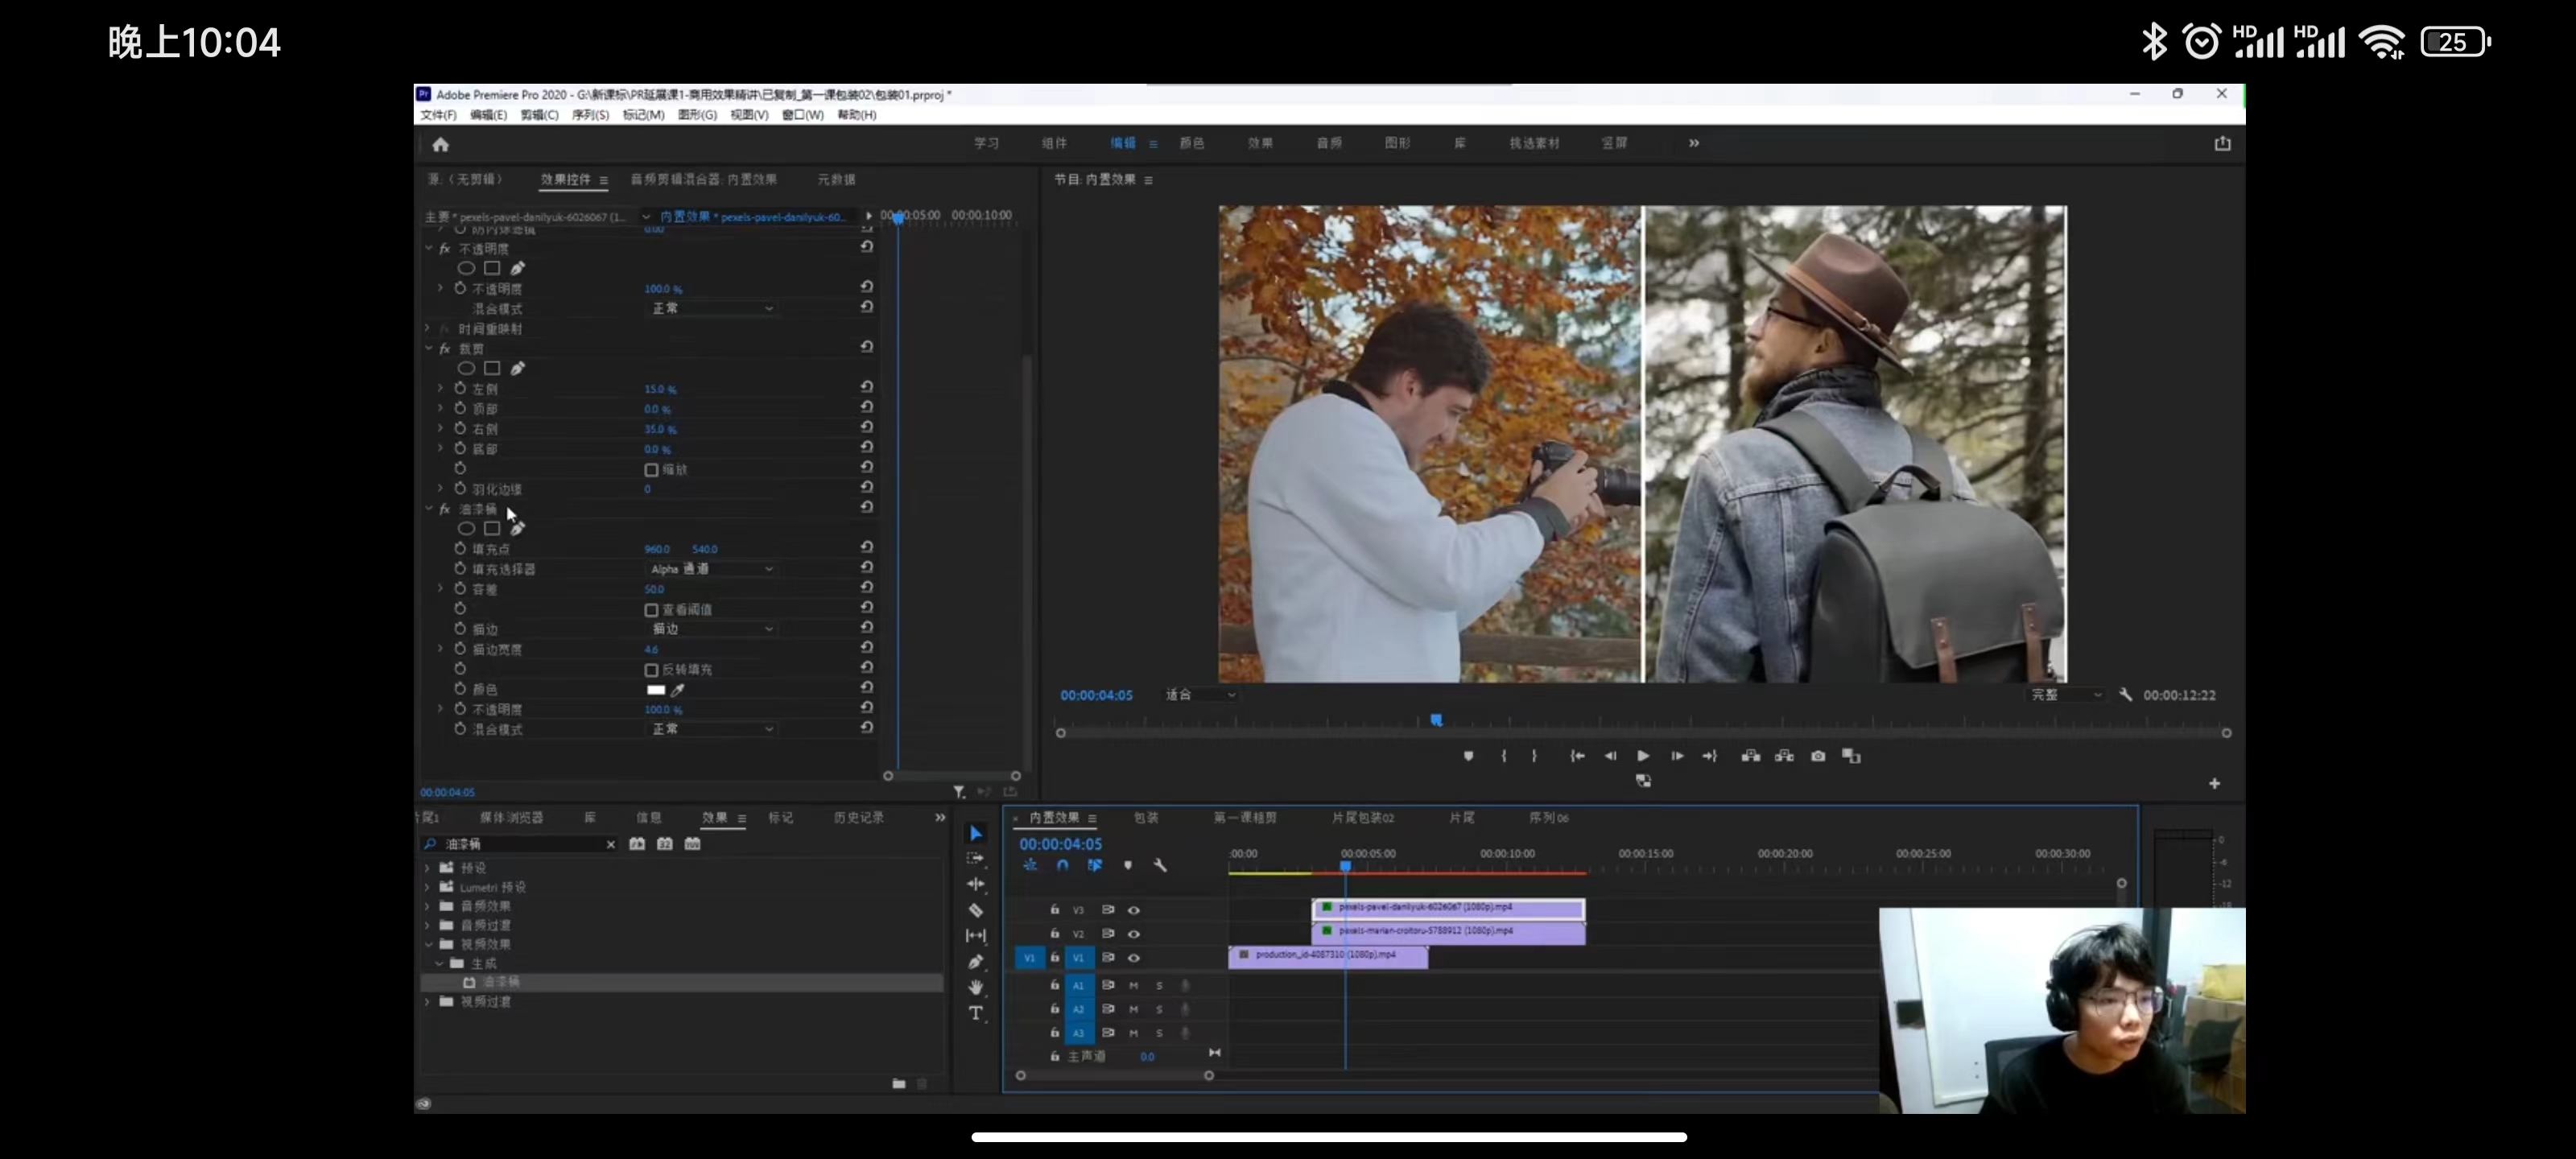Select the Hand tool

[x=975, y=987]
